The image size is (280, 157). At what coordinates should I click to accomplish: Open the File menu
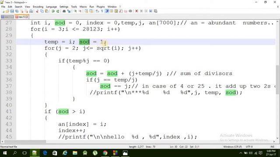click(x=3, y=7)
